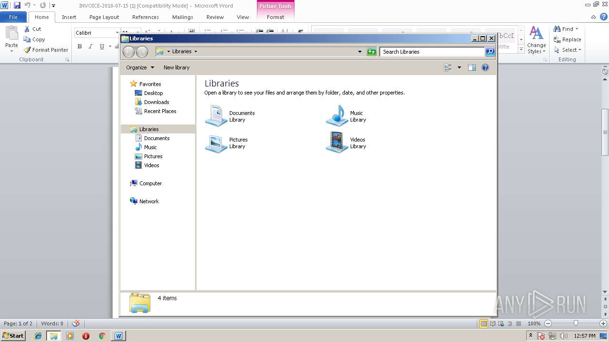Click the Forward button in Libraries window
The image size is (609, 342).
(x=142, y=52)
